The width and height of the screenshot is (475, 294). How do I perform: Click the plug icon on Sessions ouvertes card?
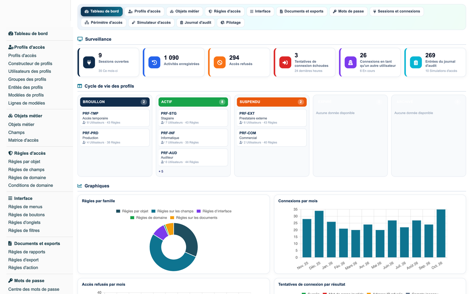click(89, 63)
